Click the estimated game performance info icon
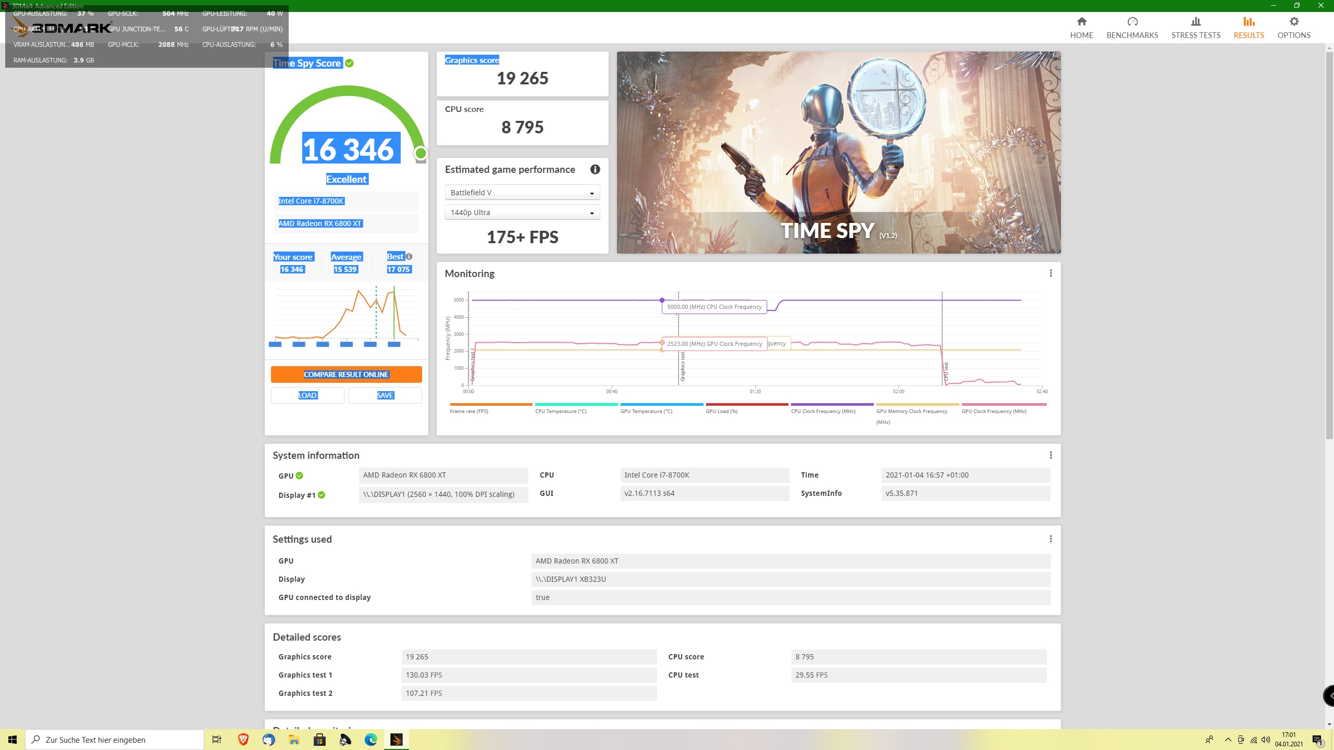 [x=595, y=169]
